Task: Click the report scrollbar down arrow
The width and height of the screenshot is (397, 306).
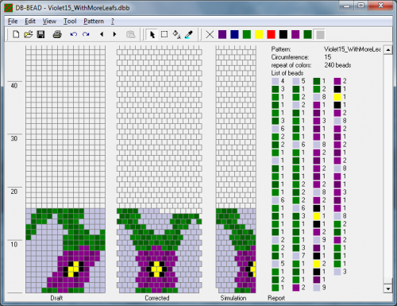Action: pos(387,289)
